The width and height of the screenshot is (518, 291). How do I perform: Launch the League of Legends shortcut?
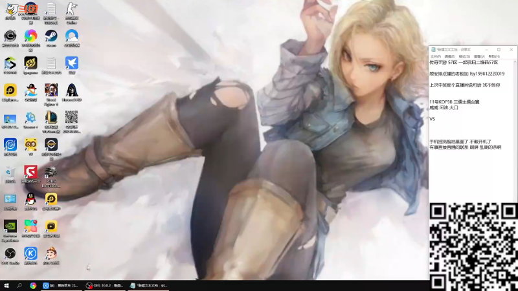[x=51, y=118]
